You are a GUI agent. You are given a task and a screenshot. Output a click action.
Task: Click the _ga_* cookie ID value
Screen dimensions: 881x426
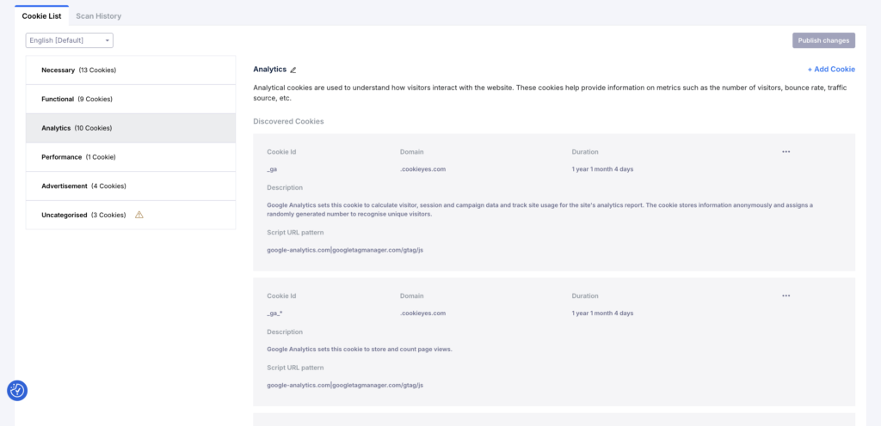(x=274, y=313)
